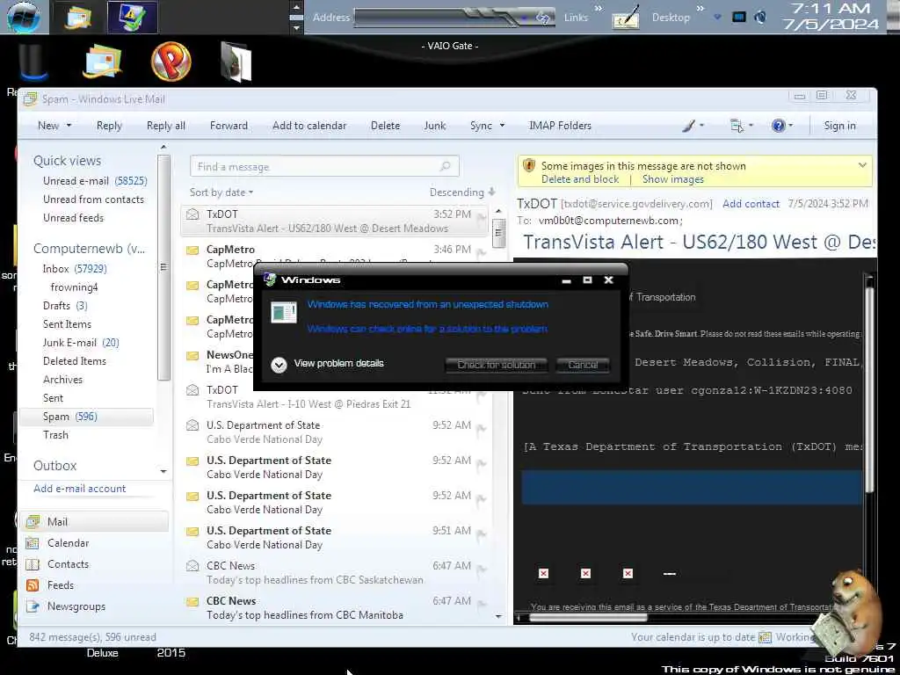Click the Feeds RSS icon

point(33,585)
